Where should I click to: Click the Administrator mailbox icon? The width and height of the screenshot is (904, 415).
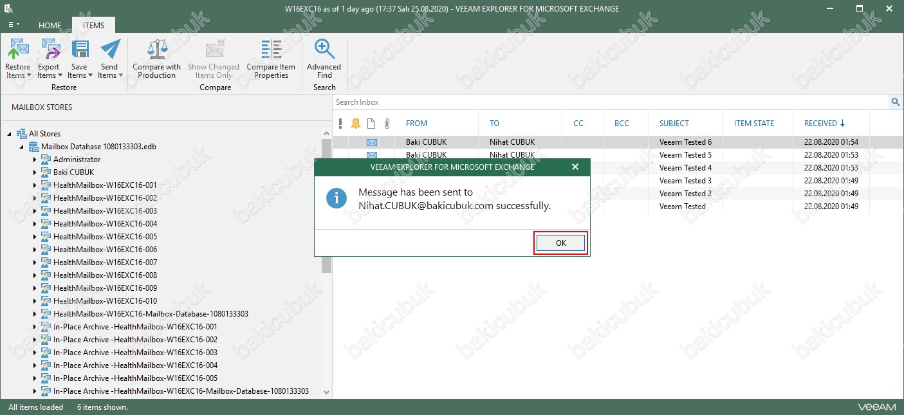click(46, 160)
